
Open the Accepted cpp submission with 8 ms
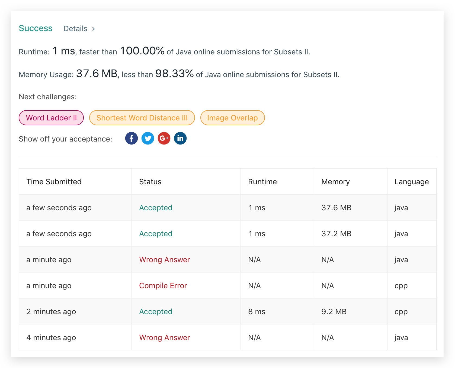156,311
